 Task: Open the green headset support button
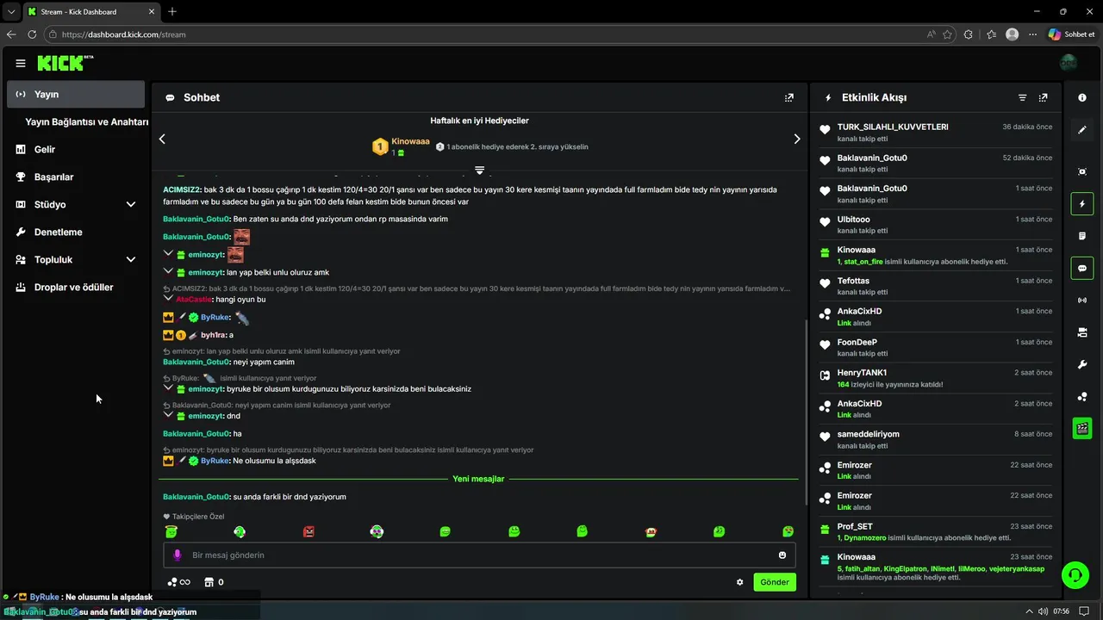point(1074,573)
